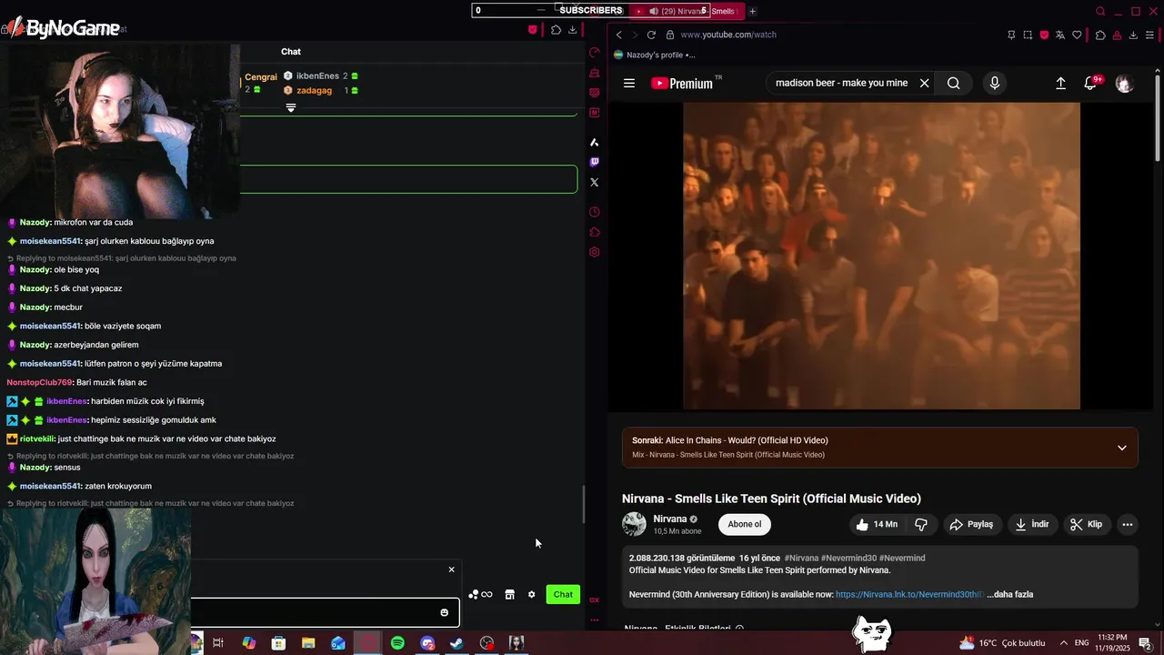The width and height of the screenshot is (1164, 655).
Task: Close the popup above the chat input
Action: coord(451,569)
